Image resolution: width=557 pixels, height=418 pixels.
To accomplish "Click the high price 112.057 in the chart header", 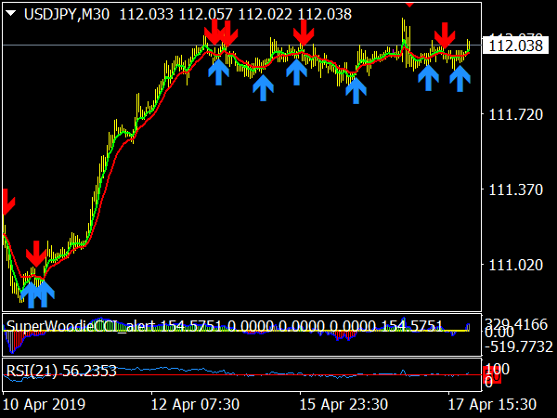I will pos(206,15).
